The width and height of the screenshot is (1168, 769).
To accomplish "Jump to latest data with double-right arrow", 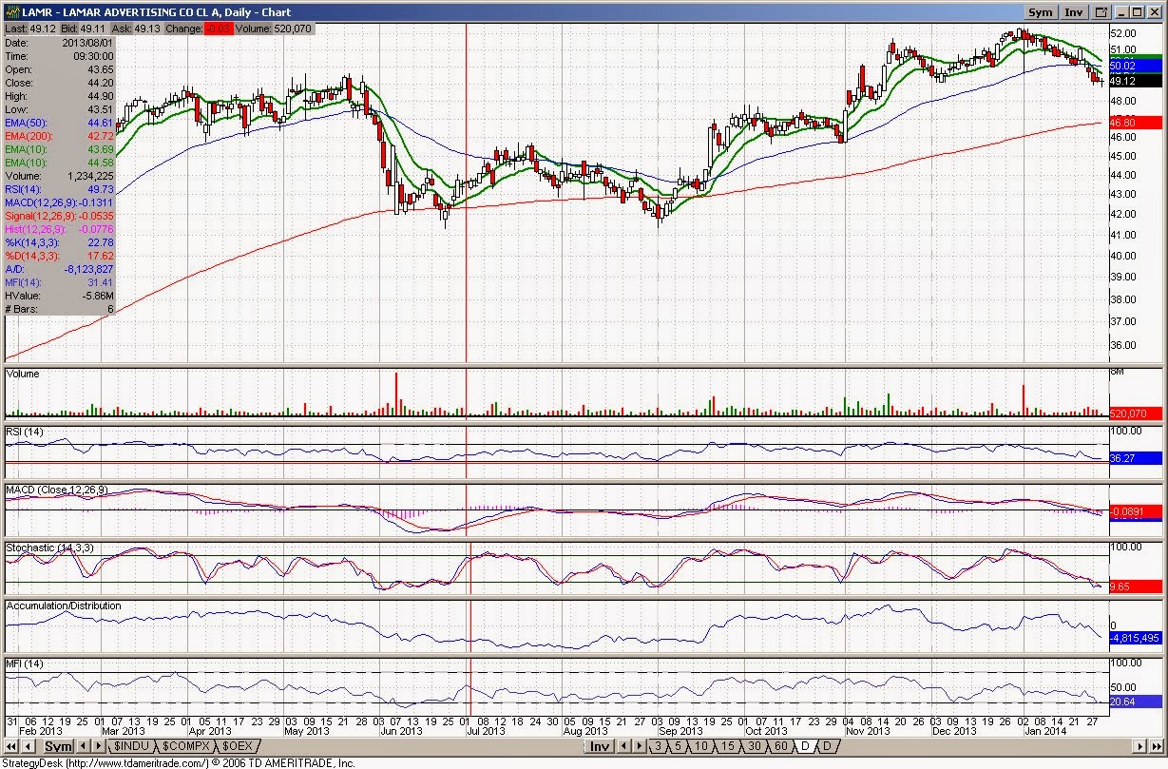I will tap(1156, 746).
